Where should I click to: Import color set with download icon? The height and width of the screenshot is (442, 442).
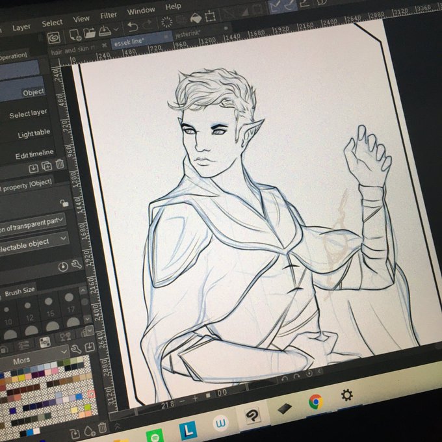click(90, 346)
